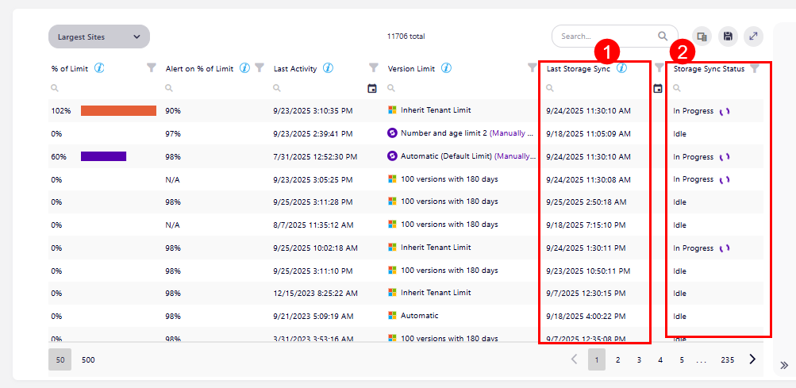
Task: Click 9/24/2025 1:30:11 PM sync cell
Action: tap(586, 248)
